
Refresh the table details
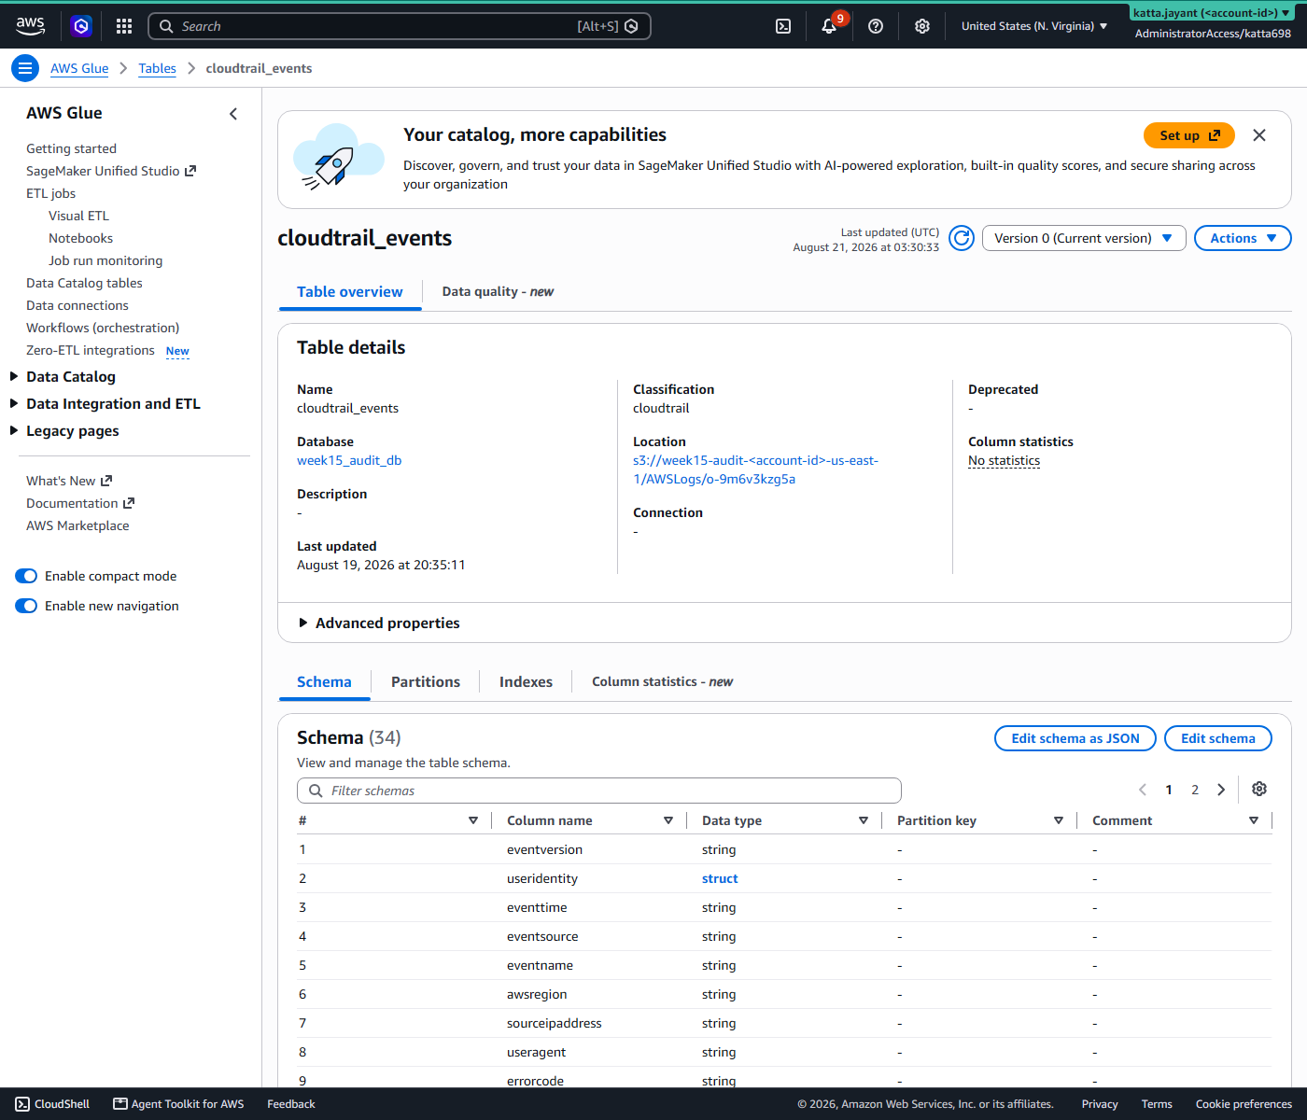(962, 238)
